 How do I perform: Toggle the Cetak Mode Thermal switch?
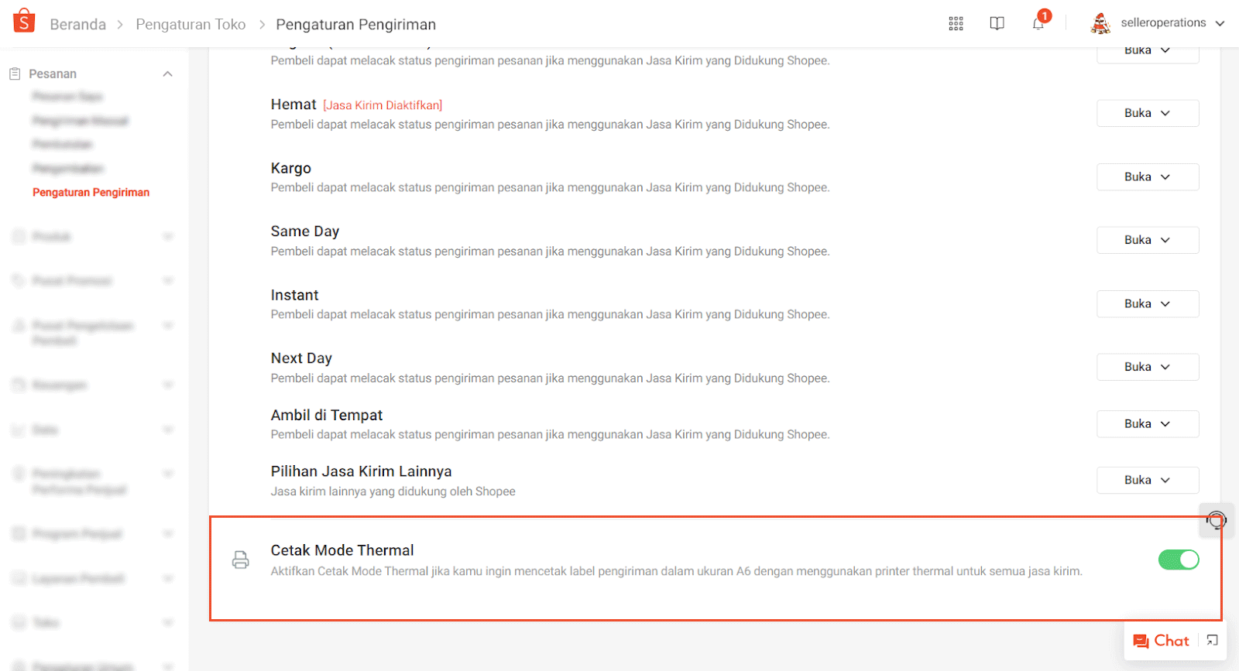pyautogui.click(x=1178, y=560)
